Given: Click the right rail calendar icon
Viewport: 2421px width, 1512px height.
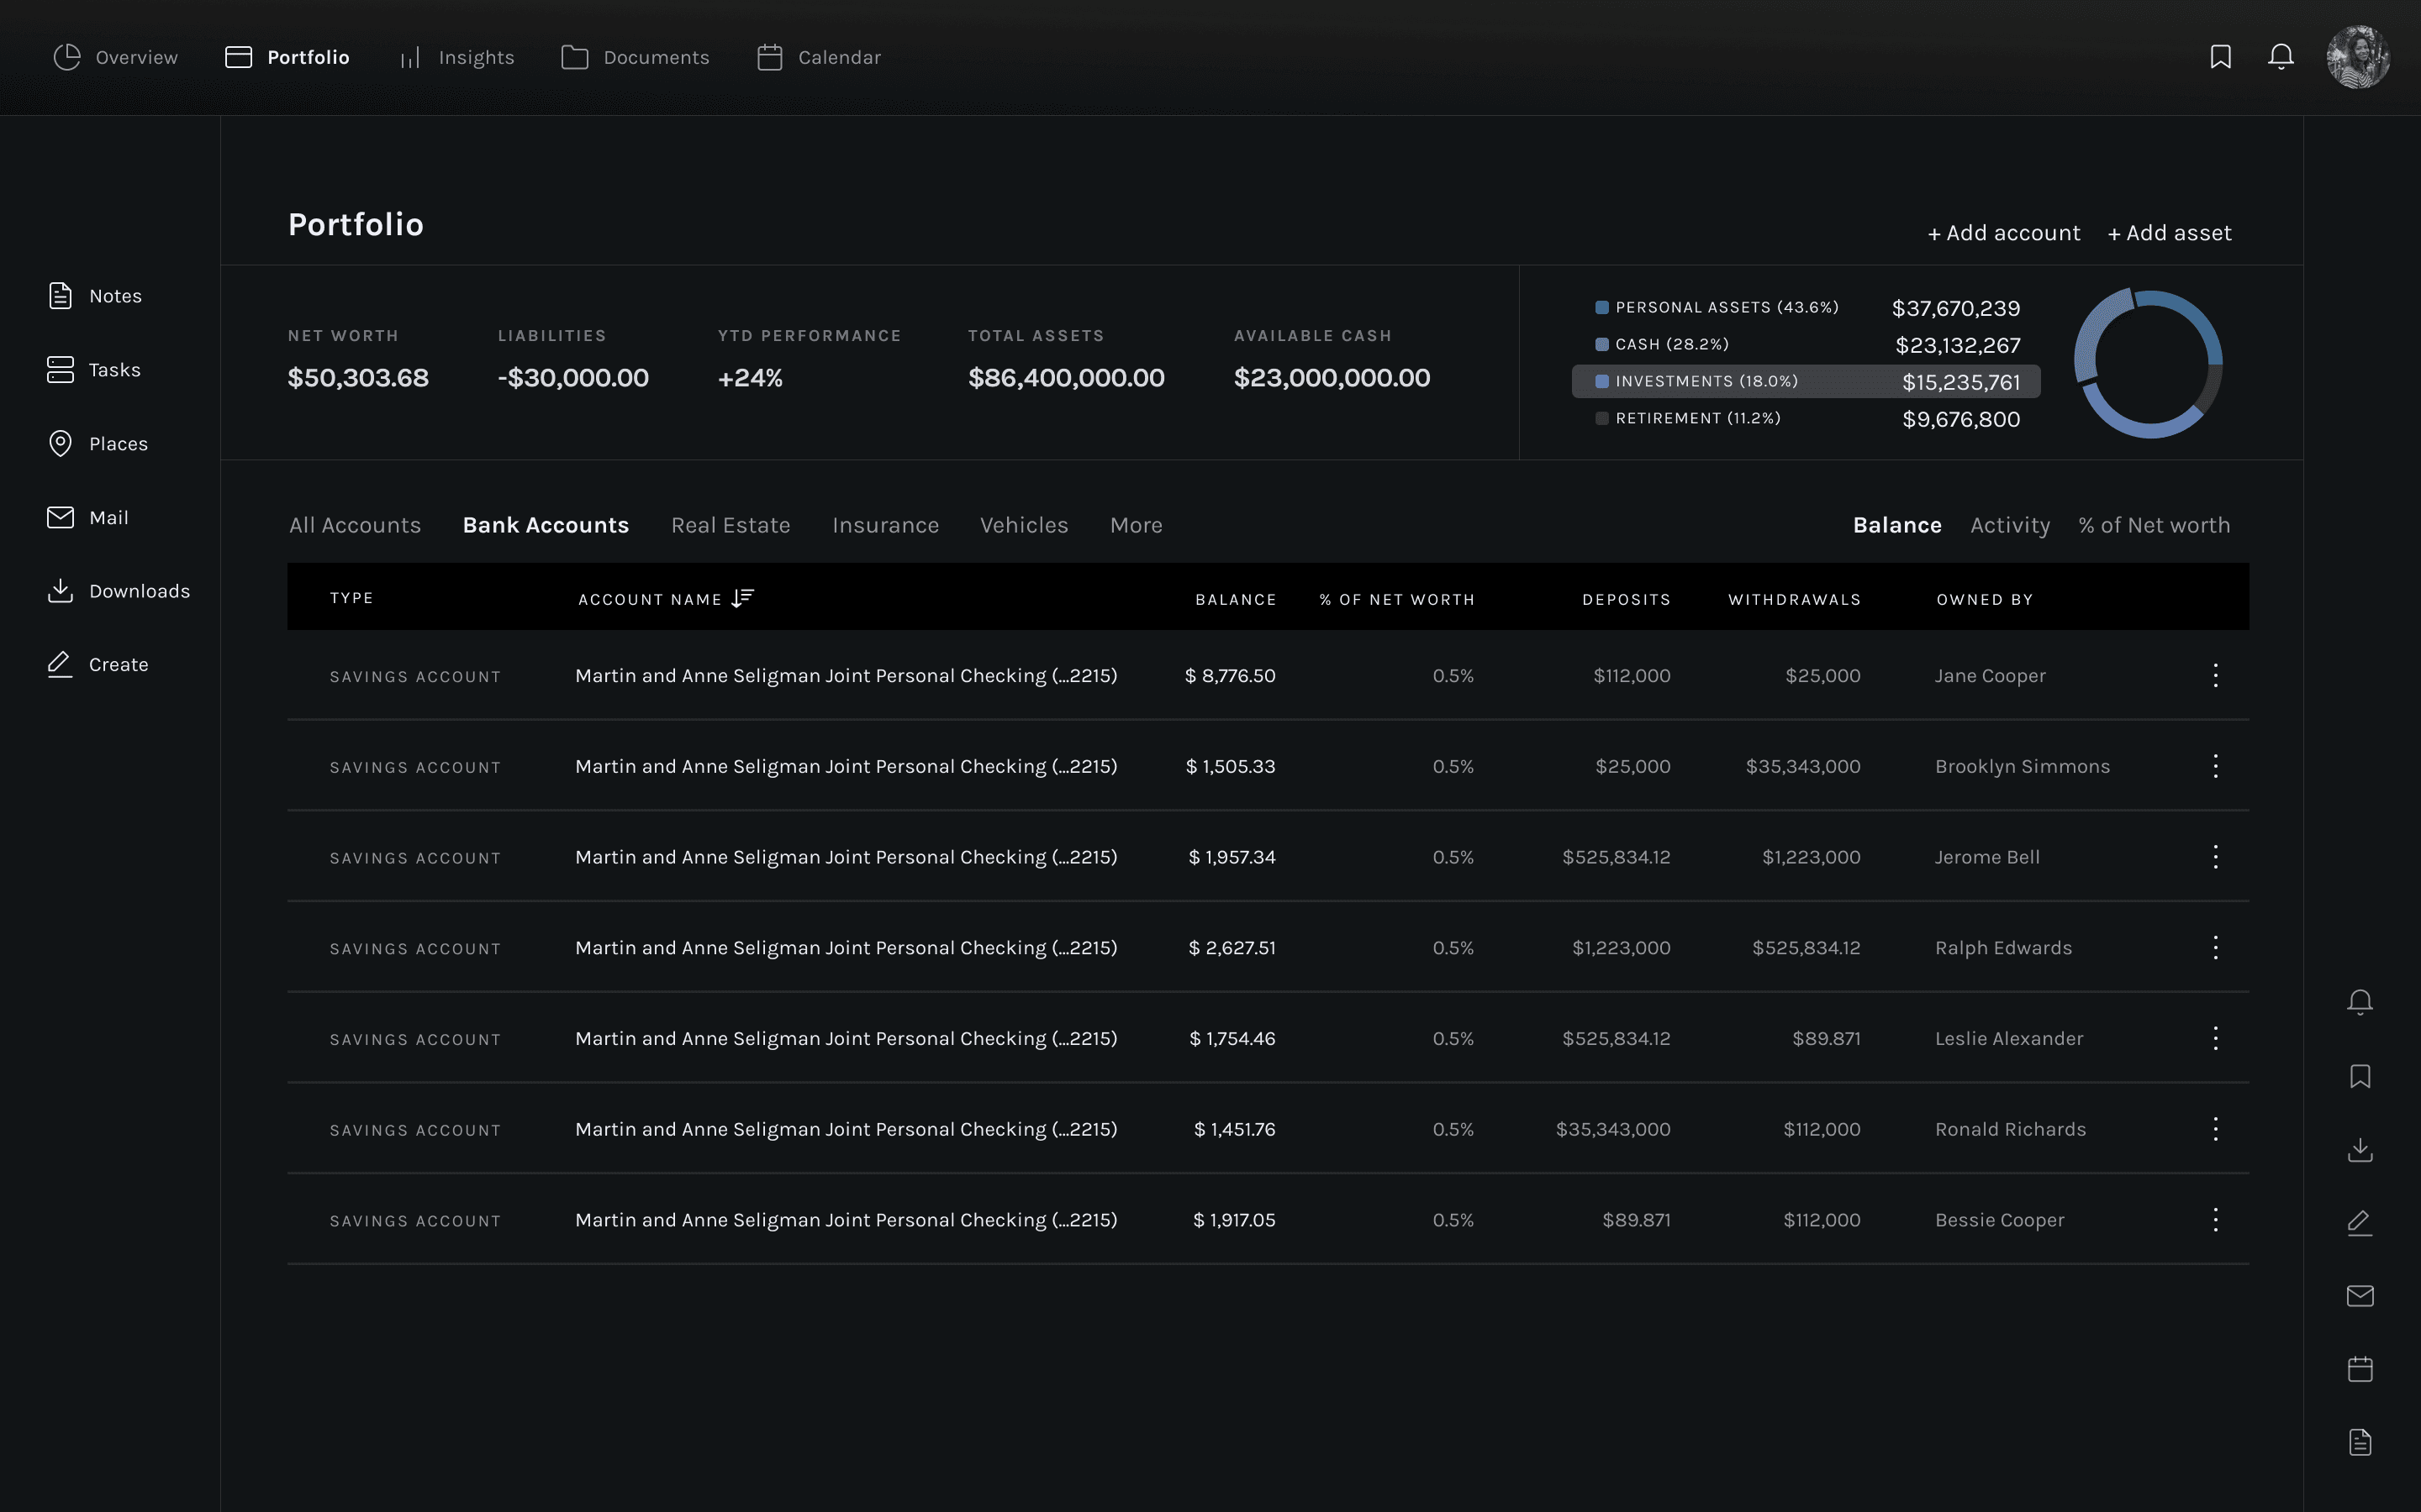Looking at the screenshot, I should click(2359, 1369).
